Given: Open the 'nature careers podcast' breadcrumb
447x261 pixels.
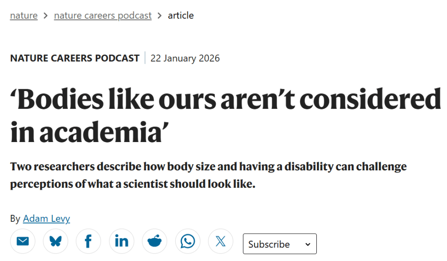Looking at the screenshot, I should click(x=103, y=16).
